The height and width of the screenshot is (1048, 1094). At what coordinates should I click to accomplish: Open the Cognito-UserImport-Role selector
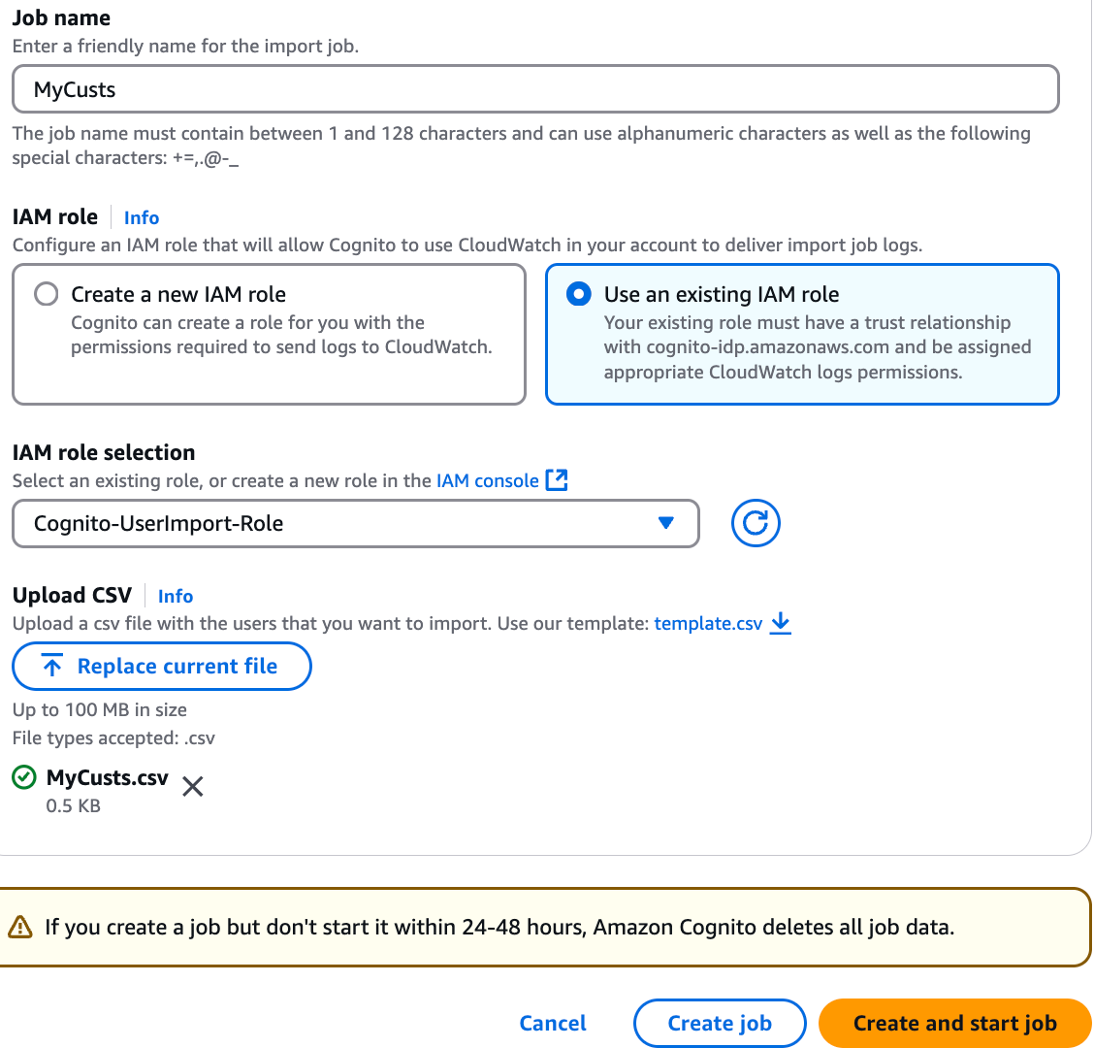tap(354, 523)
